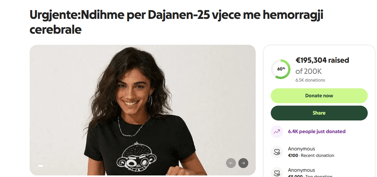This screenshot has width=377, height=177.
Task: Click the 'Recent donation' label
Action: click(x=317, y=155)
